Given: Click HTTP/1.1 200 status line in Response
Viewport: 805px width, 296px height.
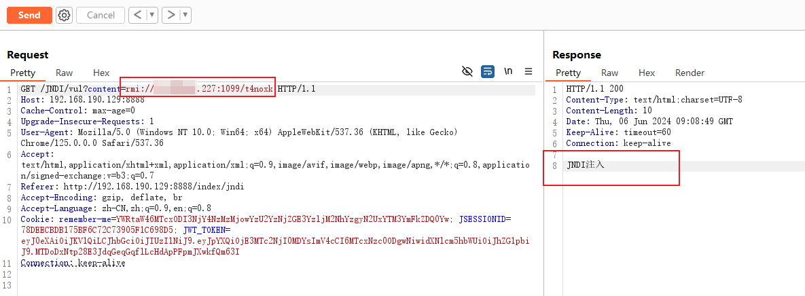Looking at the screenshot, I should (x=594, y=89).
